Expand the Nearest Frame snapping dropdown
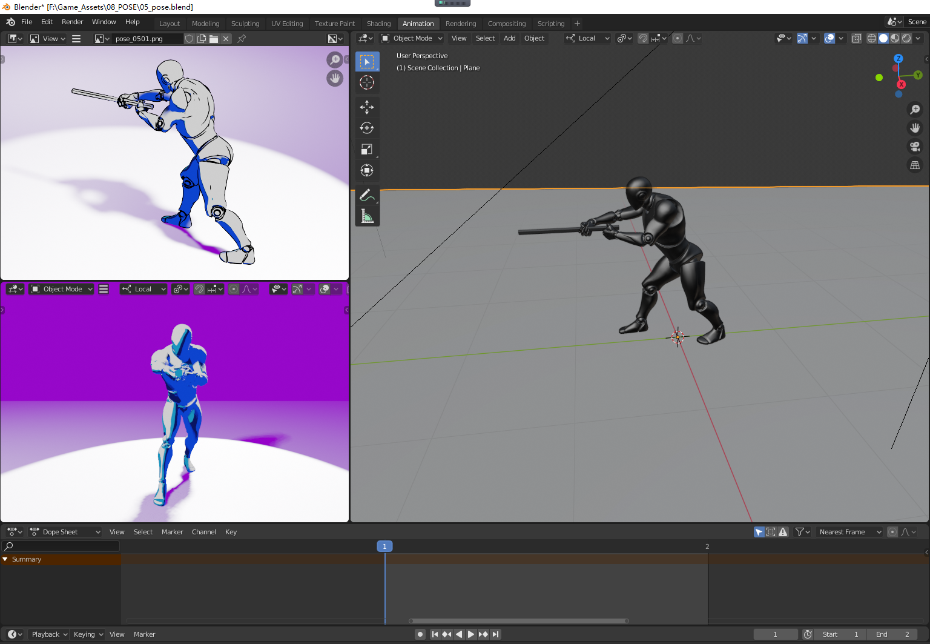The height and width of the screenshot is (644, 930). (x=849, y=532)
